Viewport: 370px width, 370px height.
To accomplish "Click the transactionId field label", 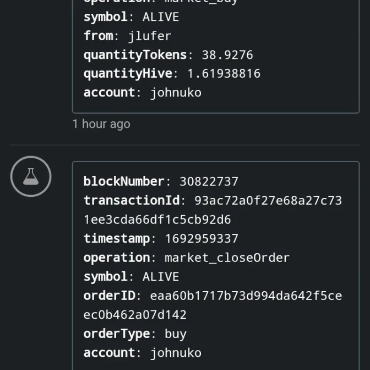I will click(131, 201).
